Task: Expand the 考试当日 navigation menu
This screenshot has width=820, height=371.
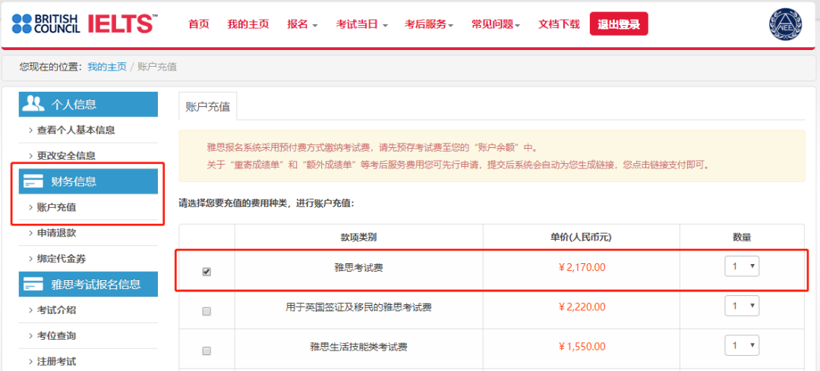Action: [x=362, y=24]
